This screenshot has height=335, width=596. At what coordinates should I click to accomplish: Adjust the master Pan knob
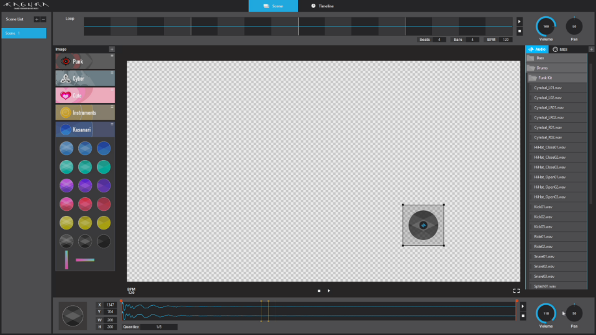pos(574,27)
